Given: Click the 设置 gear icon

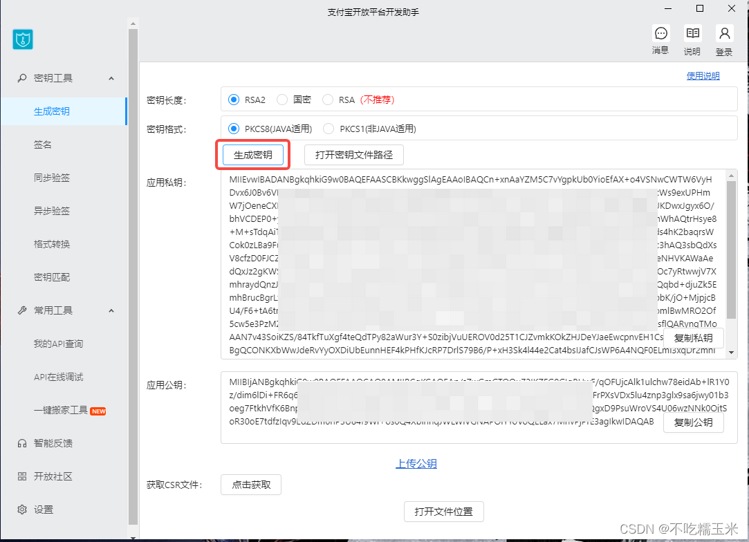Looking at the screenshot, I should click(22, 510).
